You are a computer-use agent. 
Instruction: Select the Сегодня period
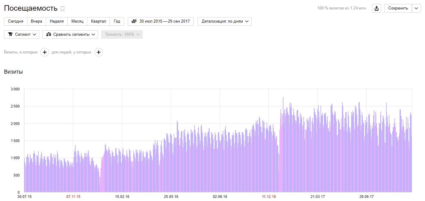click(16, 21)
